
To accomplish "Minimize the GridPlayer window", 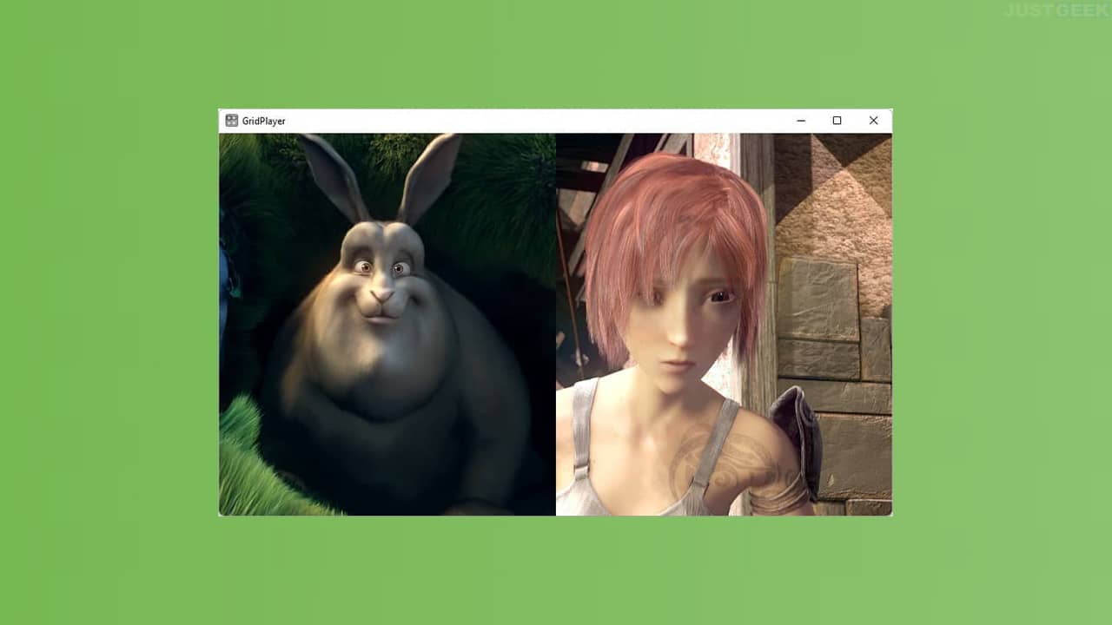I will click(x=801, y=121).
